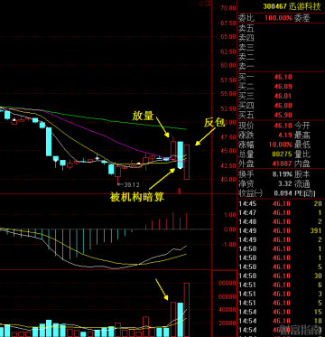Click the 买三 bid price 46.01
This screenshot has height=337, width=325.
click(283, 96)
